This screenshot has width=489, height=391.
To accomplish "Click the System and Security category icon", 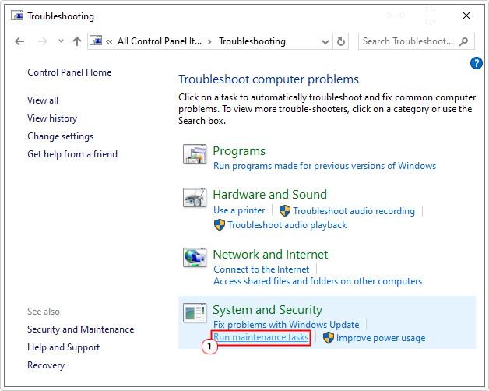I will coord(195,312).
